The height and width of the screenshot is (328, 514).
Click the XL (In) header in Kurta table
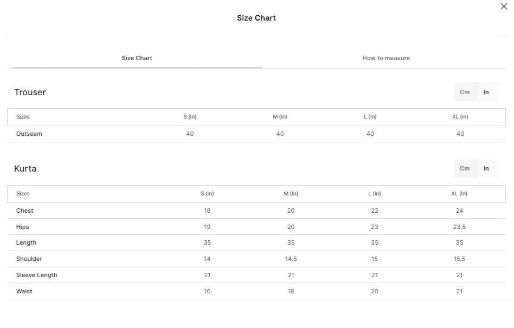[x=459, y=193]
